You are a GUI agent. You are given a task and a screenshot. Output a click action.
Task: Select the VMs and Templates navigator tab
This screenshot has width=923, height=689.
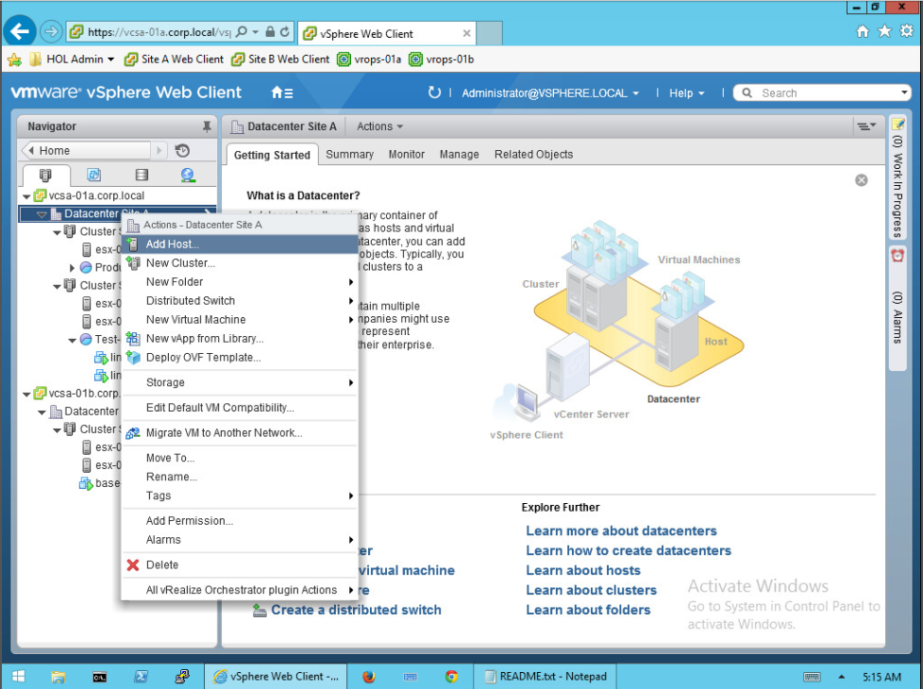[x=93, y=175]
